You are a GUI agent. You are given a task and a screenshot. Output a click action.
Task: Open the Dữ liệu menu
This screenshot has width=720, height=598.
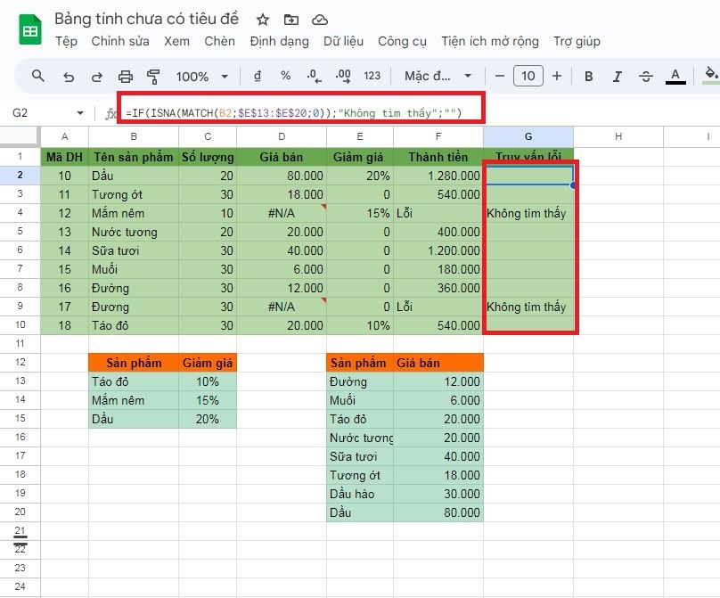click(343, 41)
